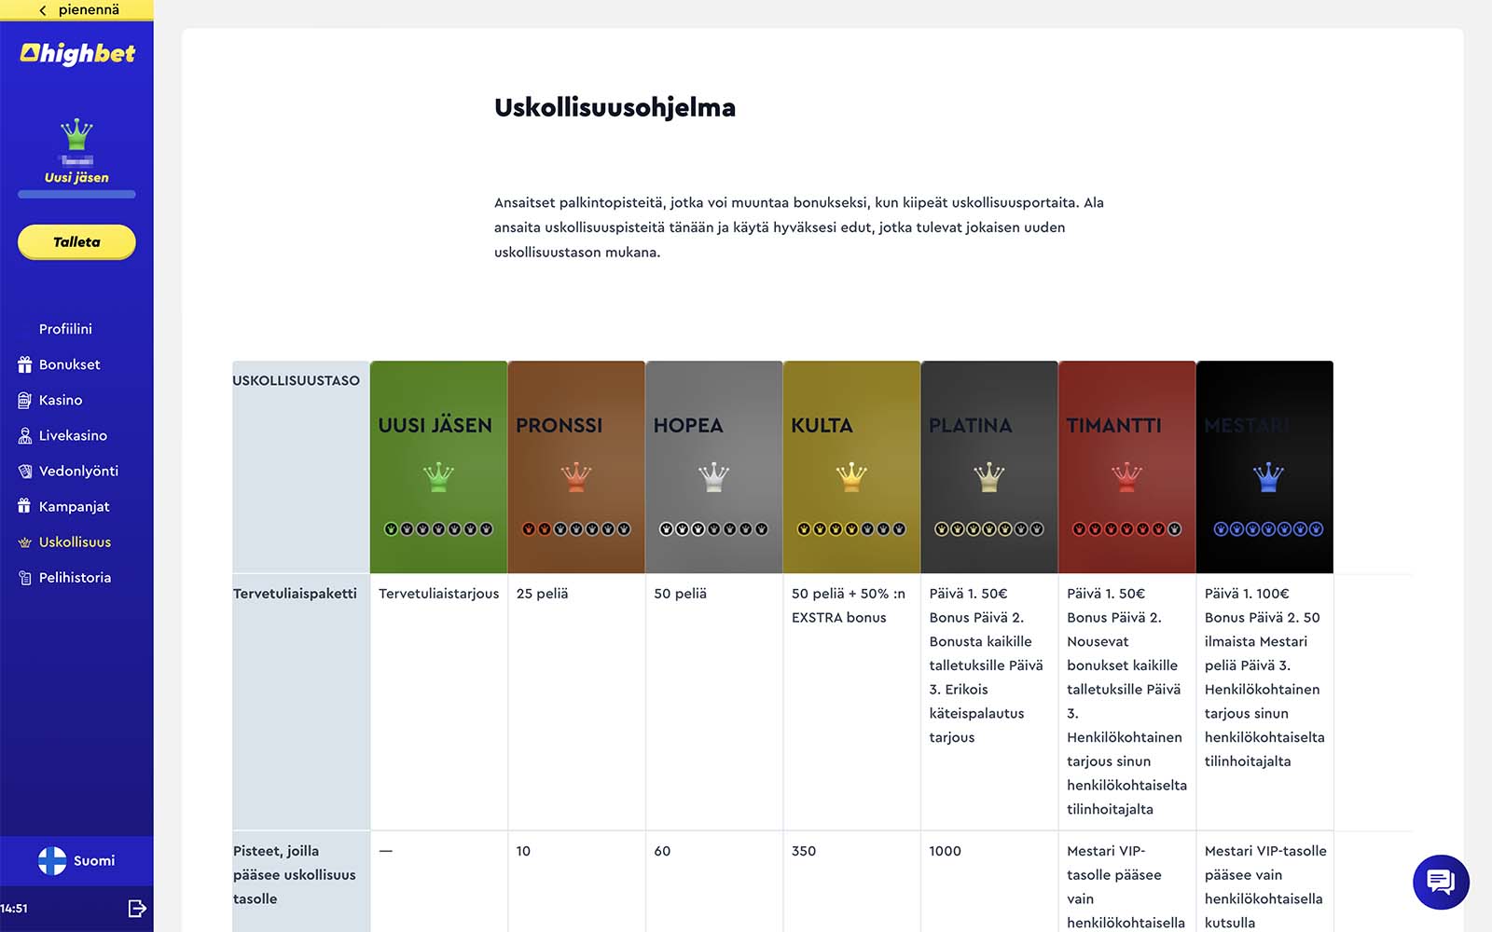Click the gift icon next to Bonukset

[x=25, y=364]
